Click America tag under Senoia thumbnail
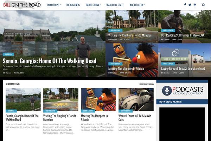This screenshot has width=211, height=141. click(11, 111)
